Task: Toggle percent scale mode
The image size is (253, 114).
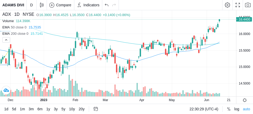Action: tap(229, 109)
